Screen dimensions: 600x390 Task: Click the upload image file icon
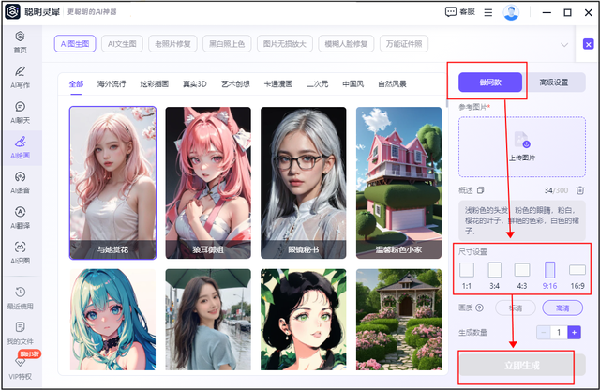click(x=521, y=140)
